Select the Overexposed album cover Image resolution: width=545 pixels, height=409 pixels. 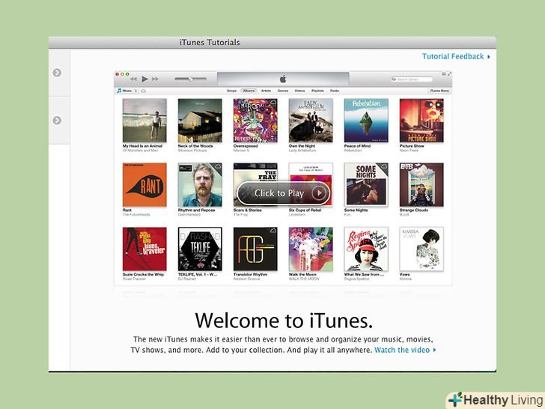click(x=255, y=121)
